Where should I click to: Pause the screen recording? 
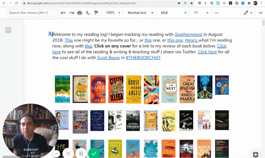coord(81,153)
